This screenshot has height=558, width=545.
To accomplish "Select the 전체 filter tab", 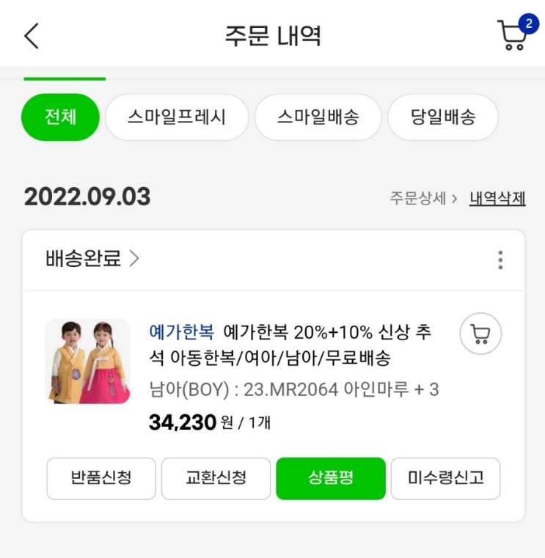I will pos(60,117).
